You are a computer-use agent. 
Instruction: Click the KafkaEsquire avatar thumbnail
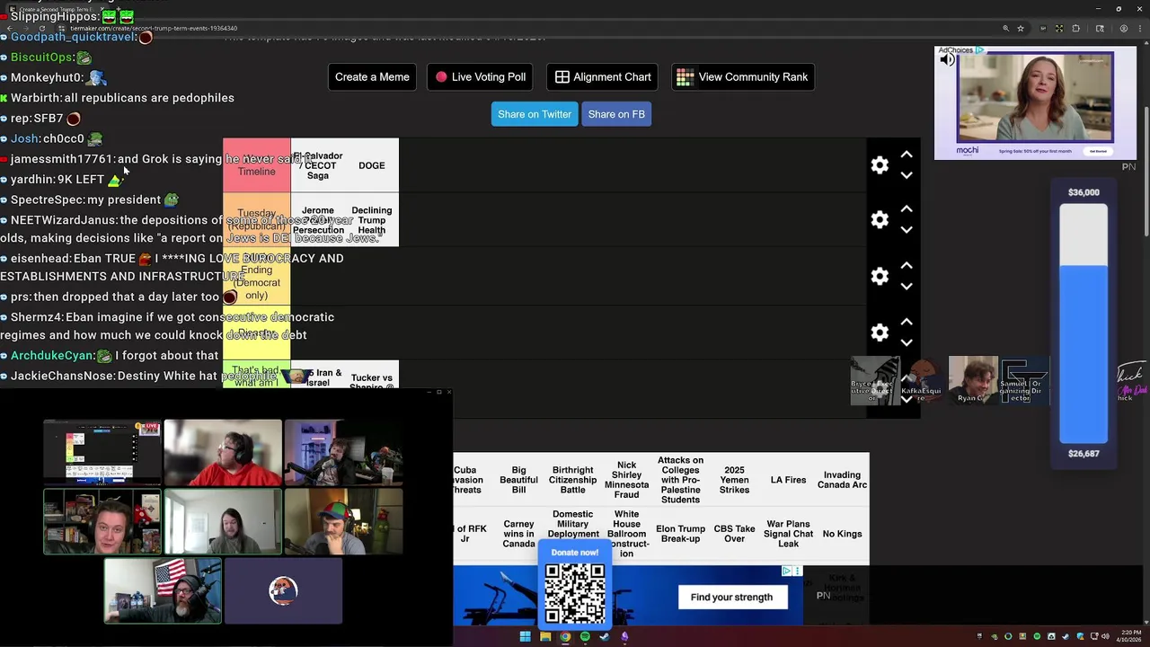(x=924, y=381)
